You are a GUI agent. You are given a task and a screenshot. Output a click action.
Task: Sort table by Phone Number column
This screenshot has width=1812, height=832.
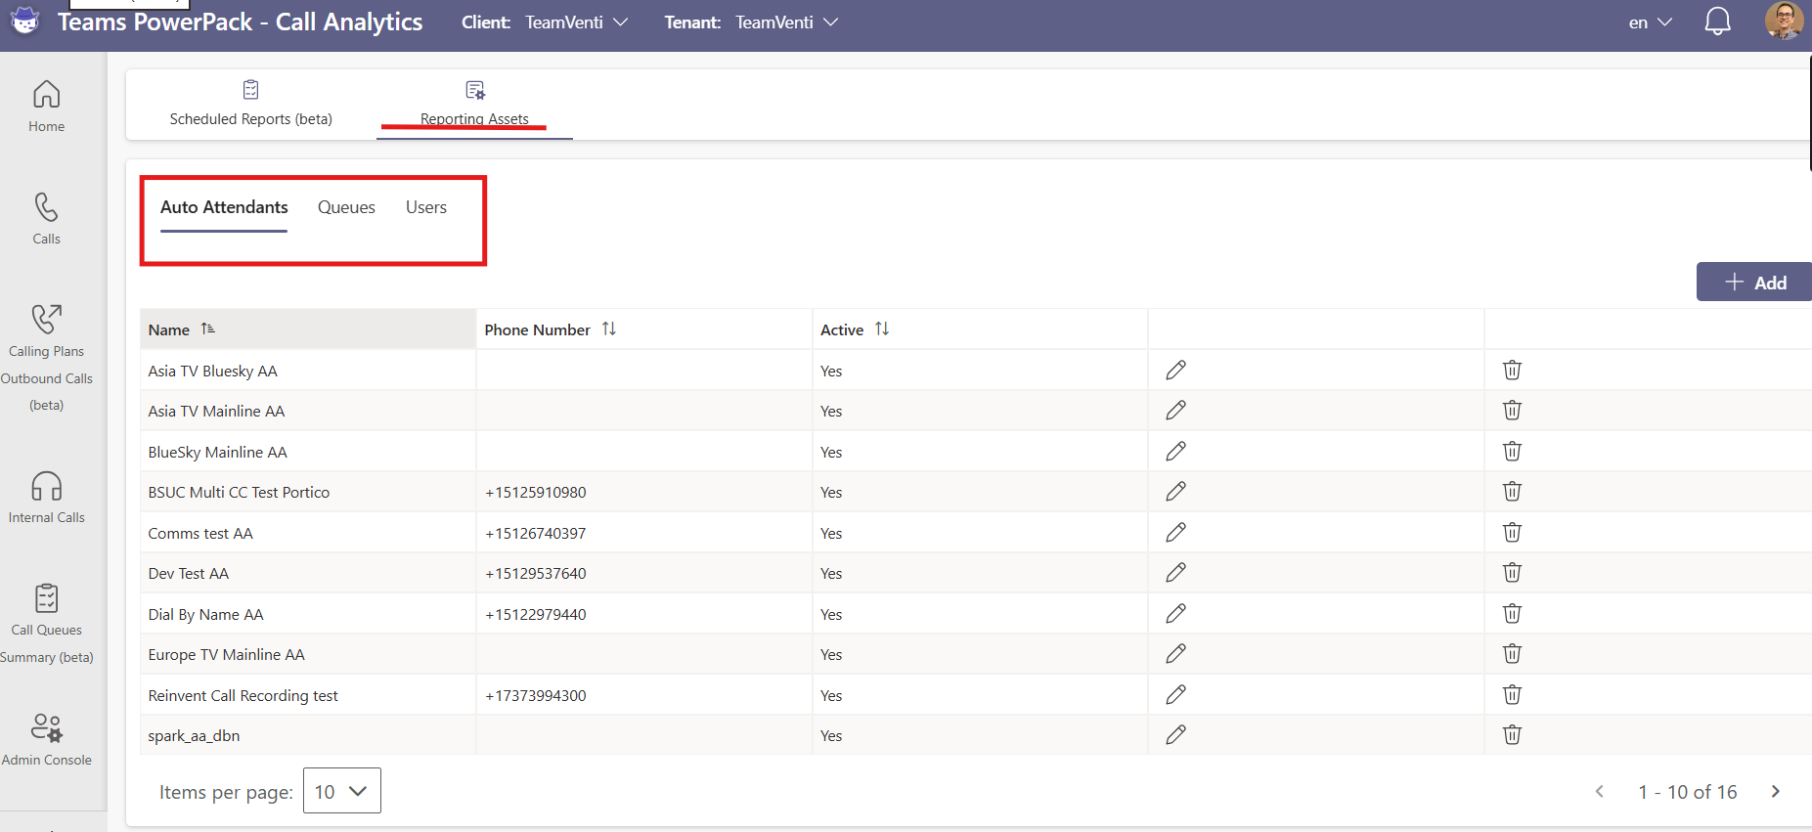[609, 329]
